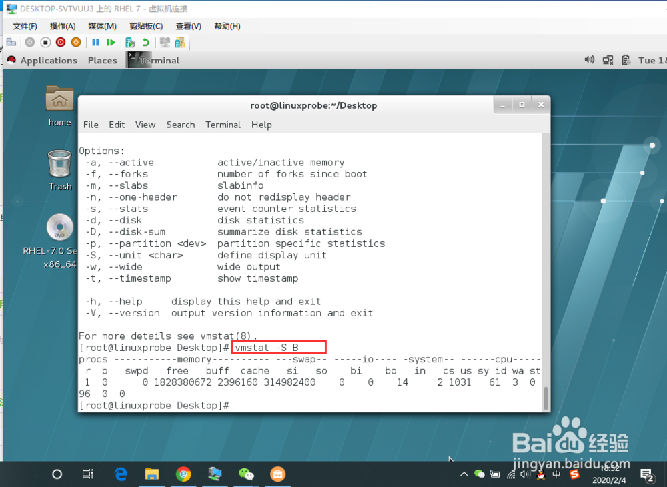Open terminal View menu
Viewport: 667px width, 487px height.
145,125
